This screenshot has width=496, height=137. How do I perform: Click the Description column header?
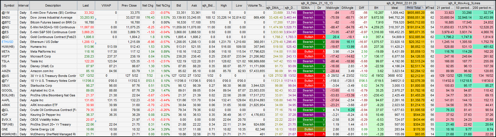tap(53, 5)
